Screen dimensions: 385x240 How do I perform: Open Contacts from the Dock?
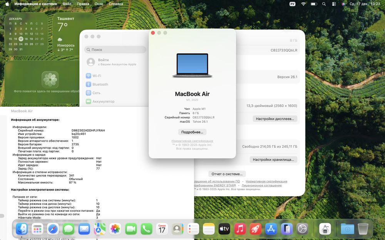coord(177,229)
